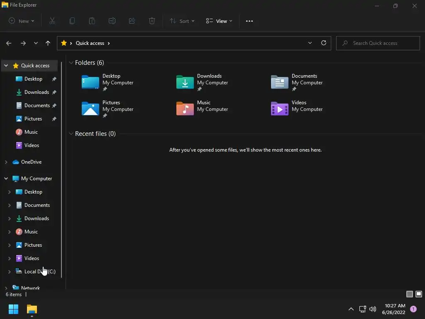The width and height of the screenshot is (425, 319).
Task: Collapse the Quick access tree node
Action: pyautogui.click(x=6, y=65)
